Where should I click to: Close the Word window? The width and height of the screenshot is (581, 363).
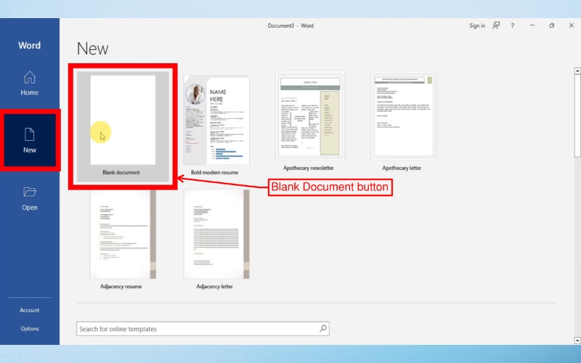[x=571, y=25]
